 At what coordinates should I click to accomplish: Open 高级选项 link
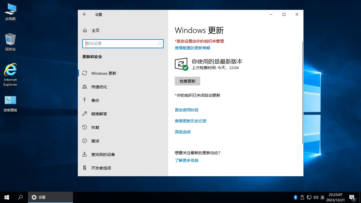coord(183,132)
